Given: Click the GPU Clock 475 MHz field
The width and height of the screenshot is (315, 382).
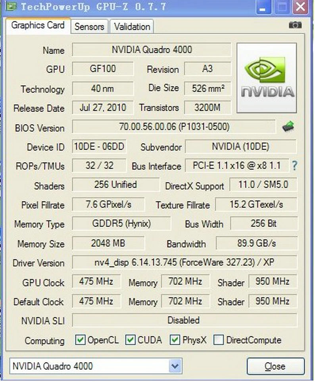Looking at the screenshot, I should [x=96, y=281].
